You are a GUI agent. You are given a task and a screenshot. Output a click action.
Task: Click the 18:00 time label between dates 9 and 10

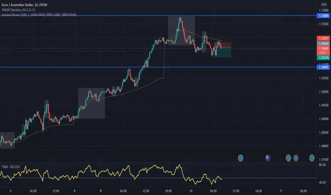[168, 191]
